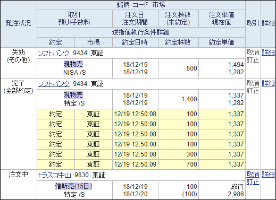Open 詳細 link for expired ソフトバンク order

click(x=268, y=53)
